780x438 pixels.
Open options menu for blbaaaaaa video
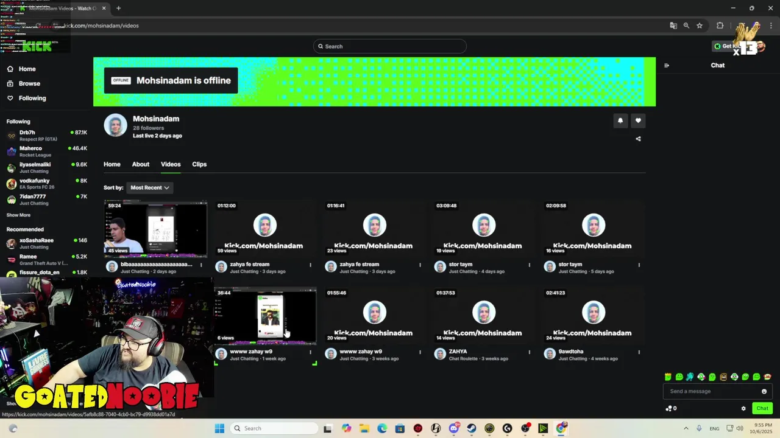(201, 265)
